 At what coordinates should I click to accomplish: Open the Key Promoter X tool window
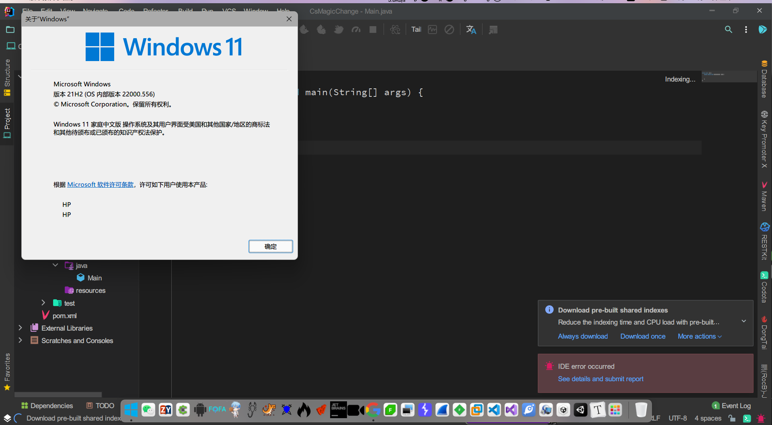click(x=764, y=139)
